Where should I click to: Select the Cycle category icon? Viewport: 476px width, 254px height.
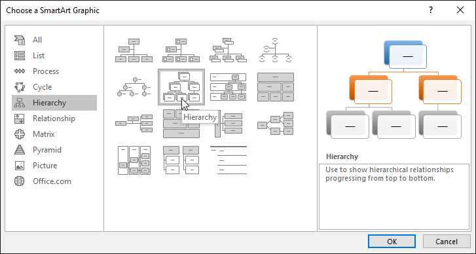(20, 87)
